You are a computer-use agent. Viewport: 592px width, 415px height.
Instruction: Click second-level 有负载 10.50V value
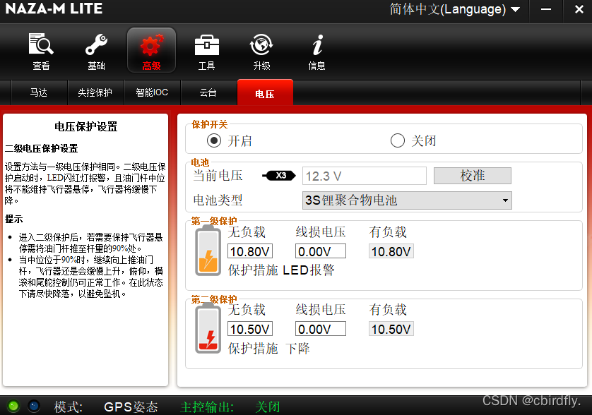click(x=391, y=329)
